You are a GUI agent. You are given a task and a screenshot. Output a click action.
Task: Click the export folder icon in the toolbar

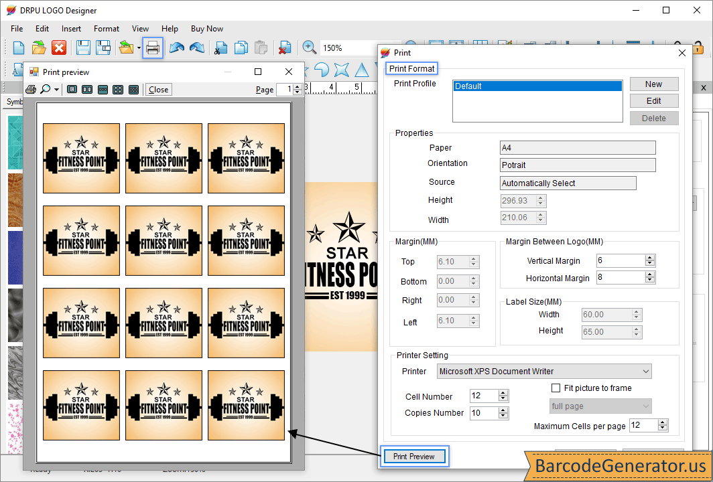(x=126, y=48)
